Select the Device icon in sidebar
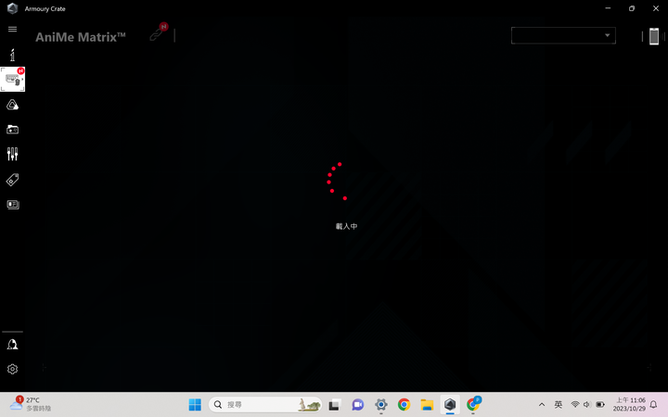The image size is (668, 417). (x=12, y=79)
